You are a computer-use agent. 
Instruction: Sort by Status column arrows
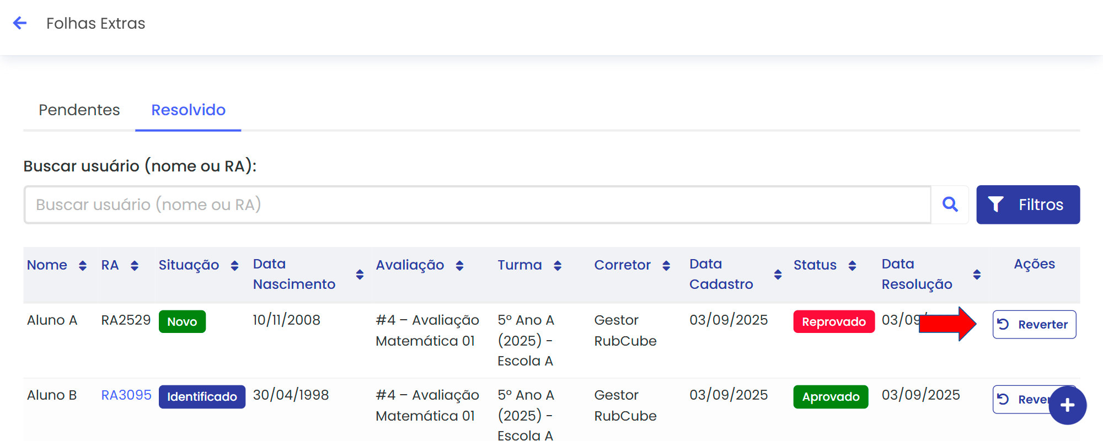coord(852,266)
